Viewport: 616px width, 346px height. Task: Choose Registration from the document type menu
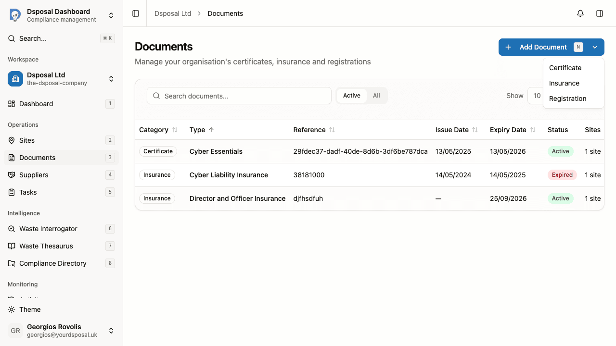567,99
